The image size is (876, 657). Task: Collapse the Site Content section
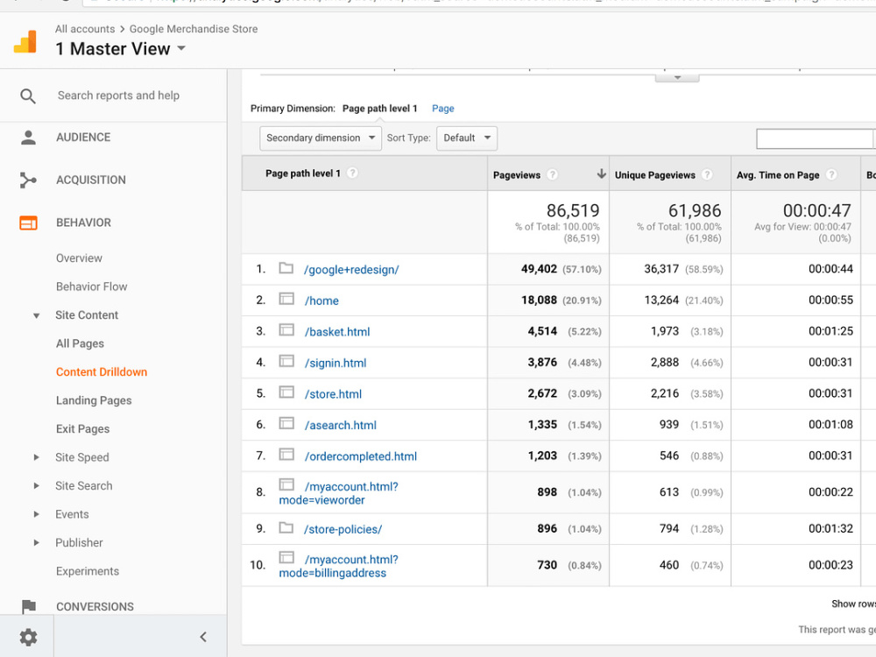(36, 315)
